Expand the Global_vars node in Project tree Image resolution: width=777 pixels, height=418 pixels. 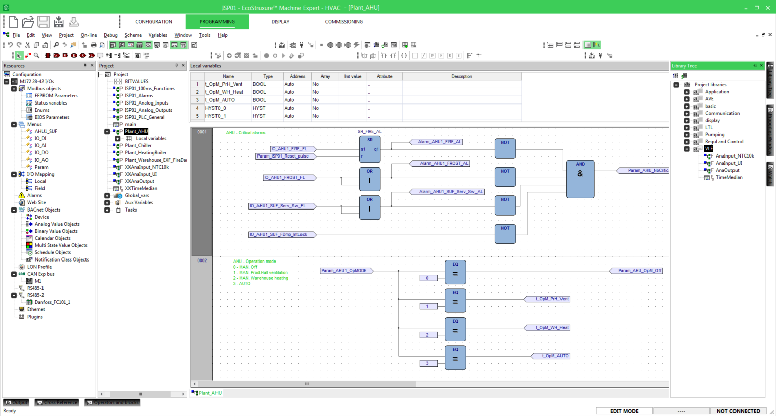(106, 195)
